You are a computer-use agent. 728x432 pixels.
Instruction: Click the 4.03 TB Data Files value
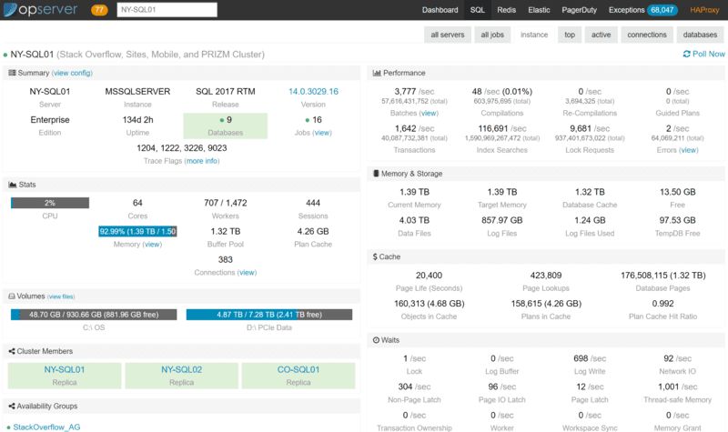click(414, 220)
